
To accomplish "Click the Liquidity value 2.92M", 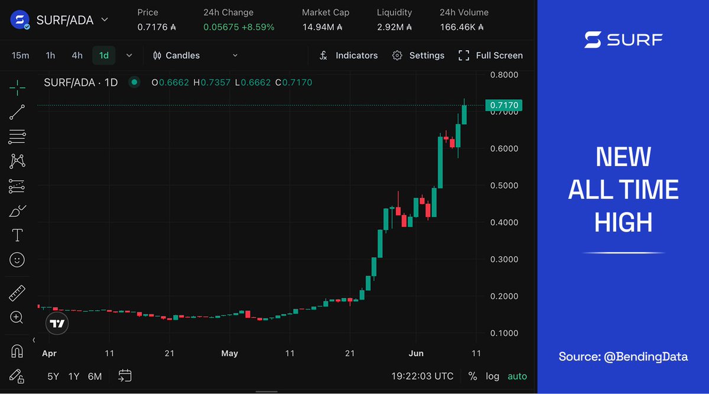I will point(394,27).
